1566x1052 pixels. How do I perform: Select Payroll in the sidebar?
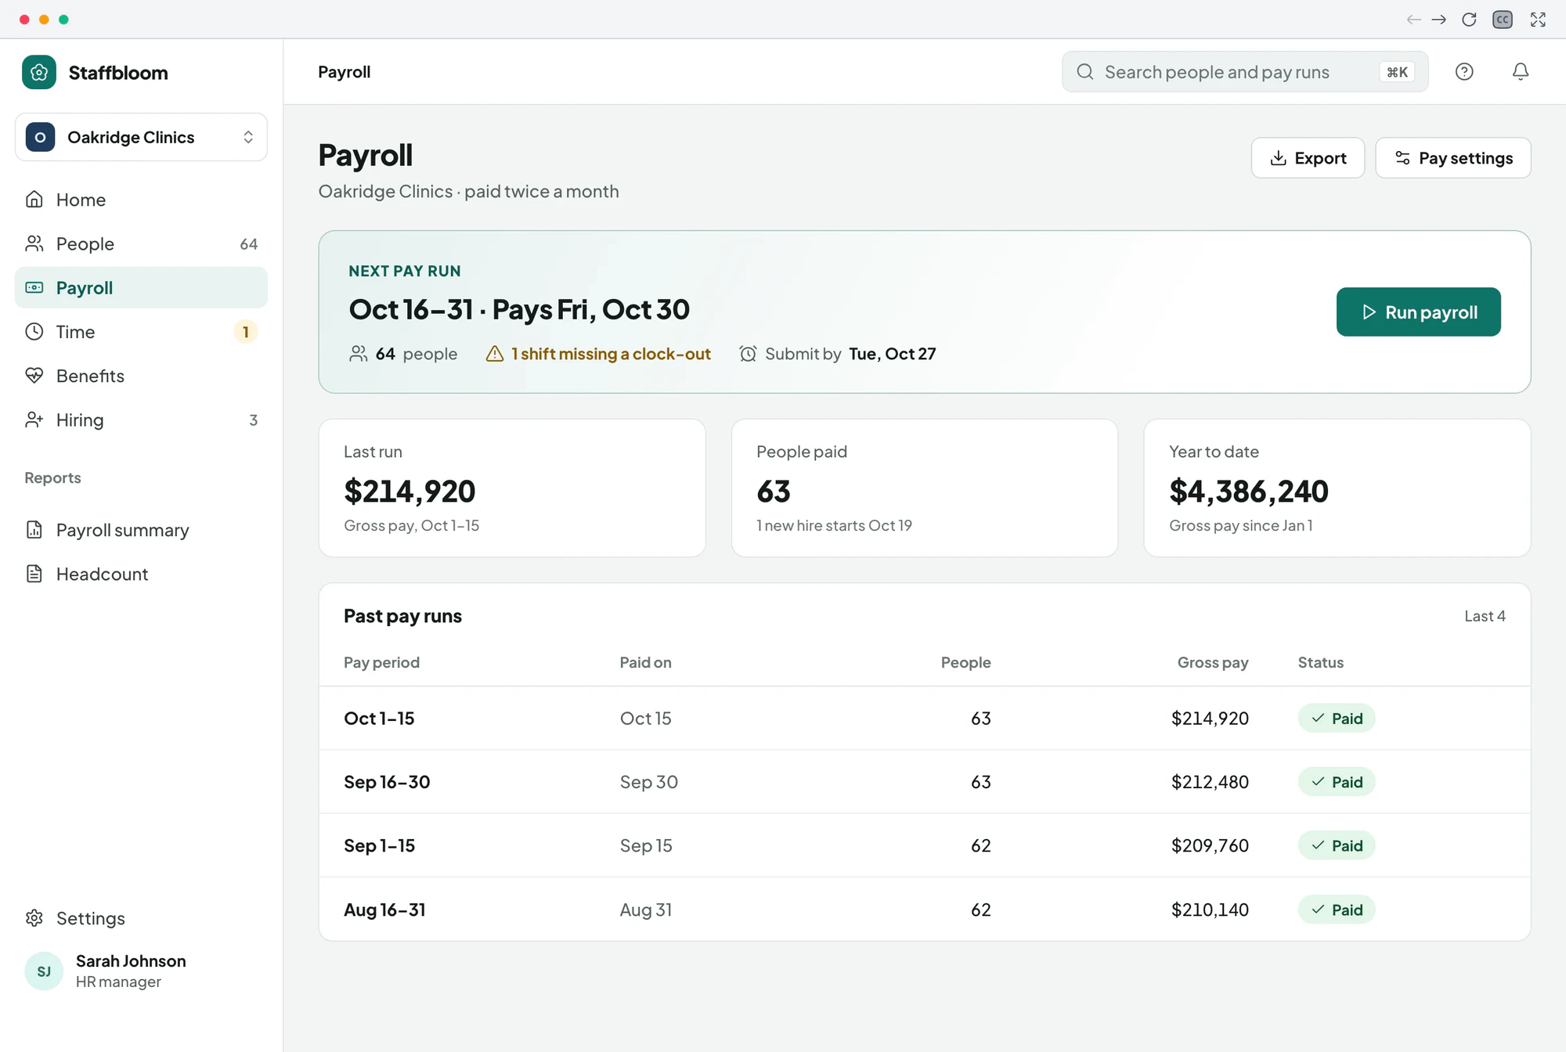[x=141, y=287]
